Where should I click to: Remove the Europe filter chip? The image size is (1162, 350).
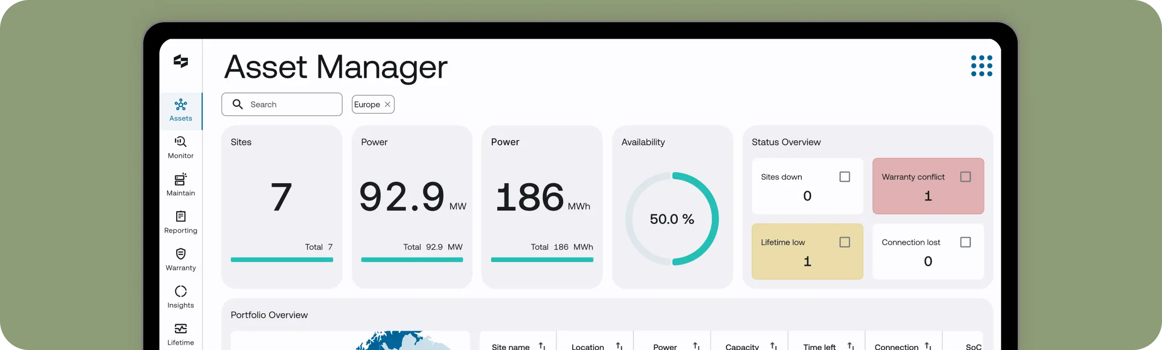[x=387, y=104]
